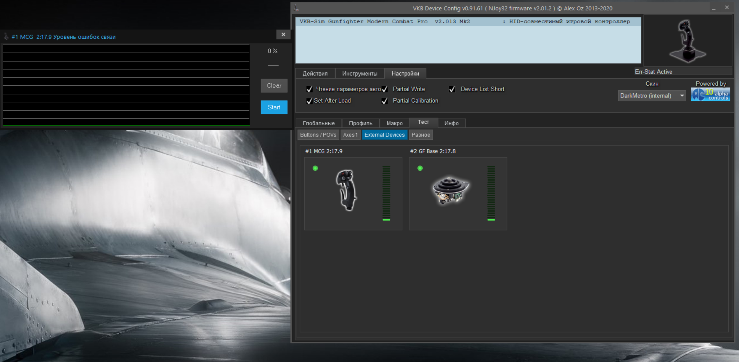Screen dimensions: 739x362
Task: Toggle the Device List Short checkbox
Action: [452, 89]
